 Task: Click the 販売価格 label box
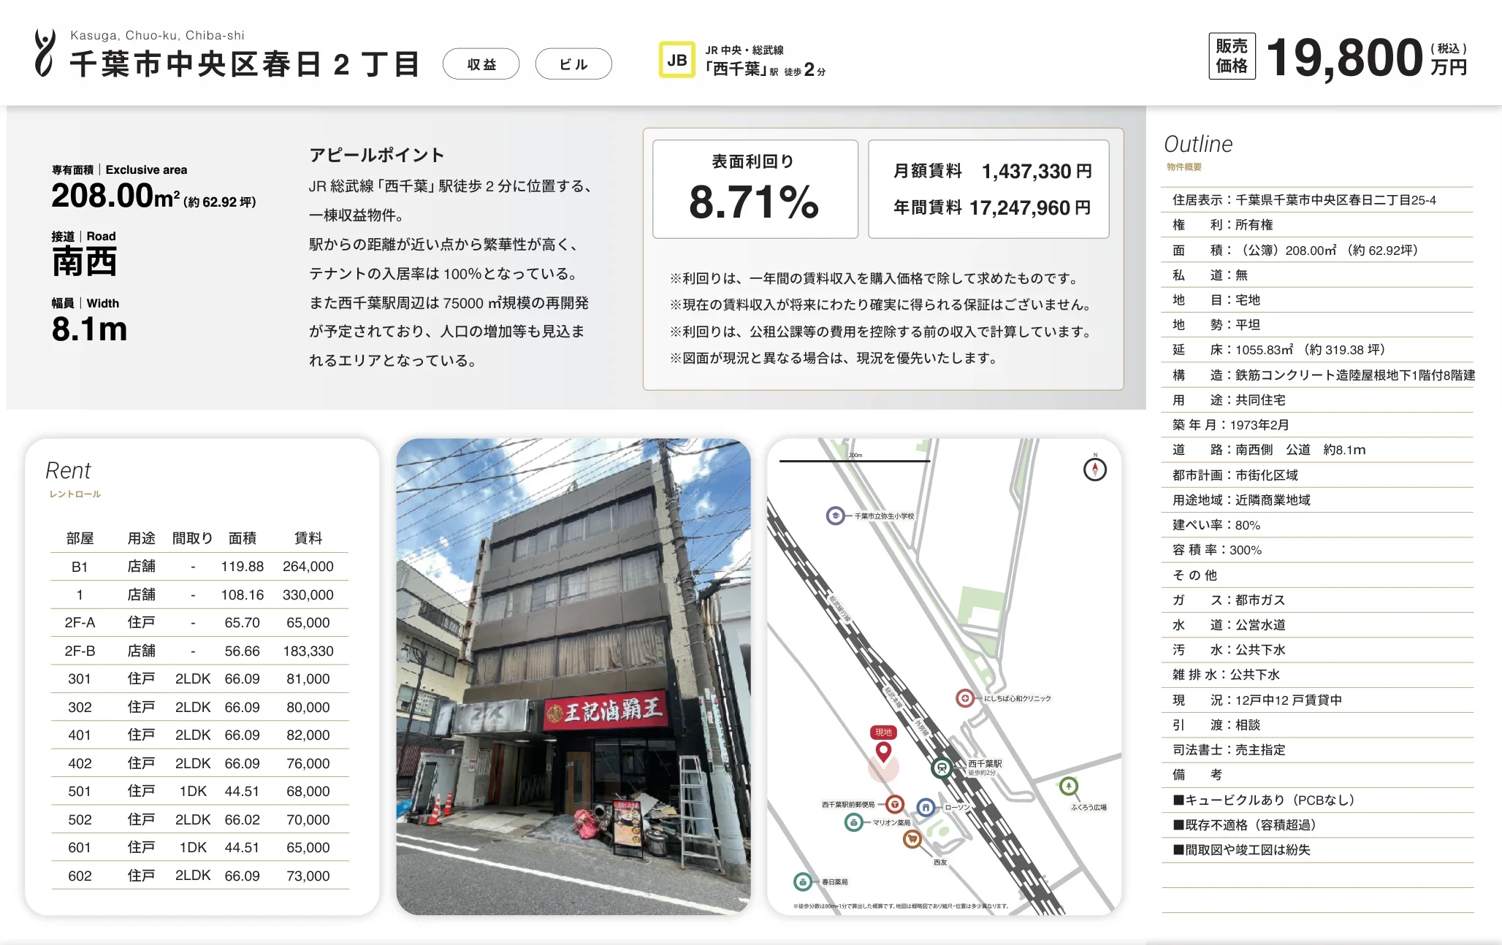tap(1232, 56)
